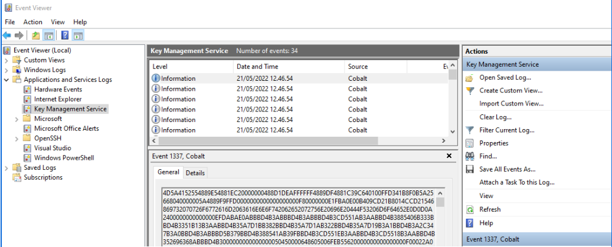Click the Find binoculars icon
The width and height of the screenshot is (612, 247).
point(470,156)
